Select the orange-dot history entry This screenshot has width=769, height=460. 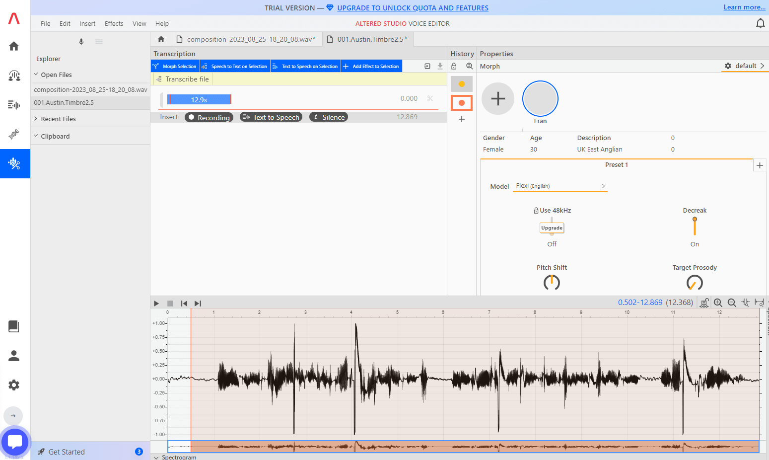[x=462, y=103]
